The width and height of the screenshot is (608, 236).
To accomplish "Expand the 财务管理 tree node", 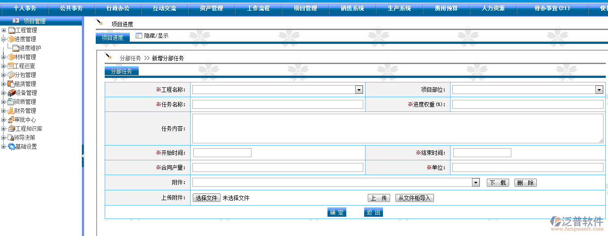I will [x=4, y=111].
